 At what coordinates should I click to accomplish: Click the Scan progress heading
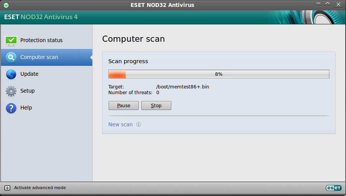pyautogui.click(x=128, y=61)
